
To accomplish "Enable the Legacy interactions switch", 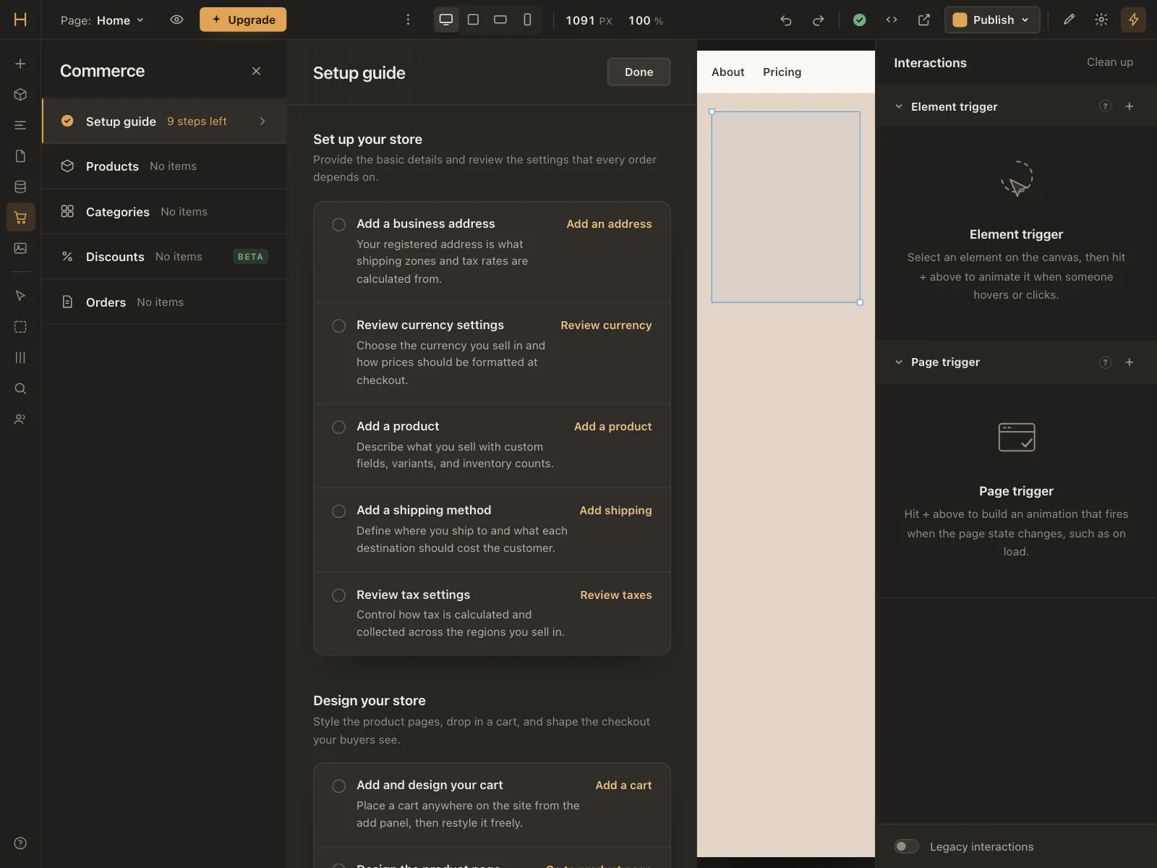I will [x=906, y=846].
